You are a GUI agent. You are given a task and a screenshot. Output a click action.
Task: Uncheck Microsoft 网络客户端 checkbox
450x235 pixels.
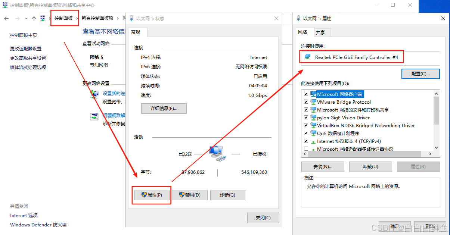click(x=306, y=94)
